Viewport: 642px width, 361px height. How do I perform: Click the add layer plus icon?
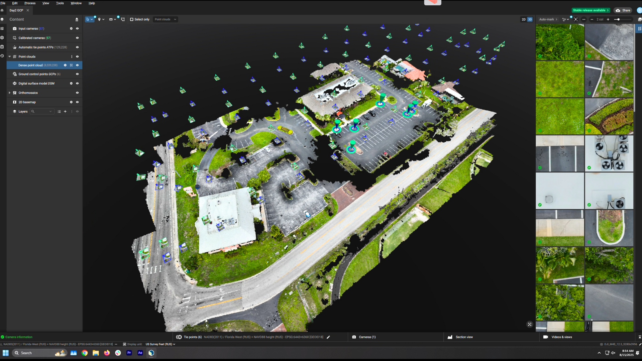(x=65, y=112)
